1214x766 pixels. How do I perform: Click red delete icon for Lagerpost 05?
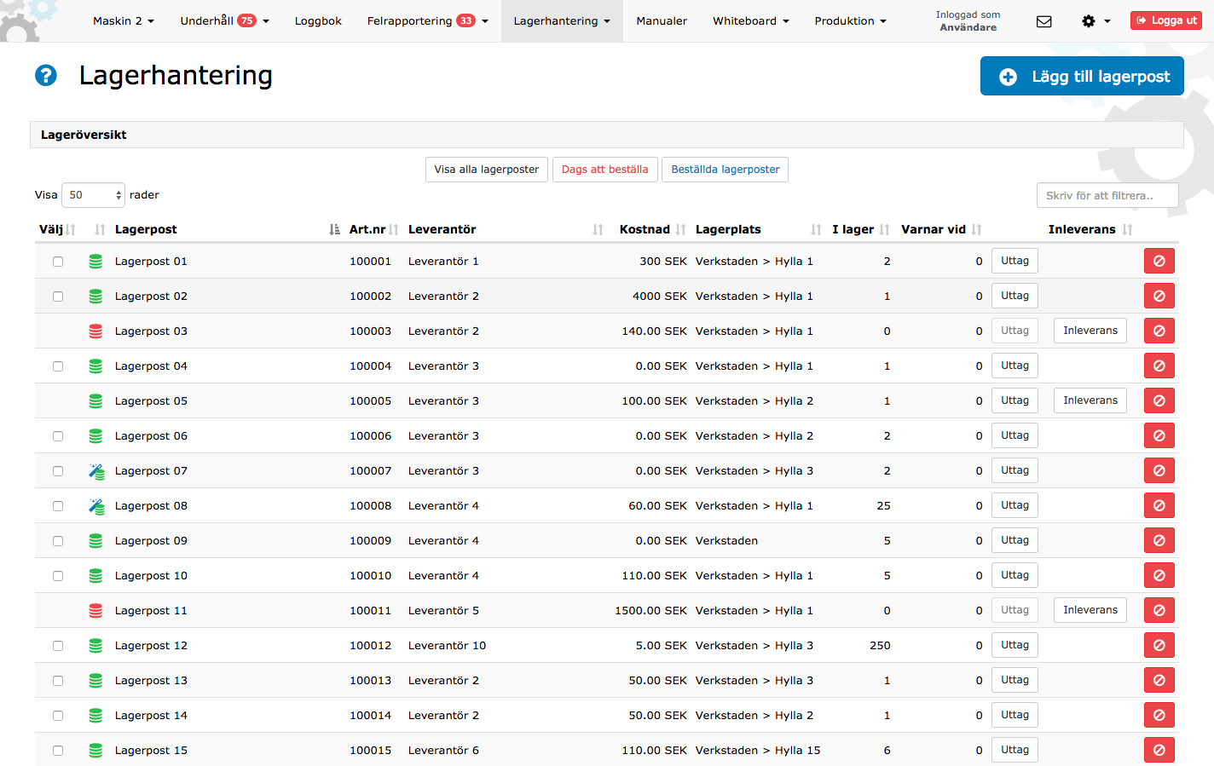pos(1159,400)
